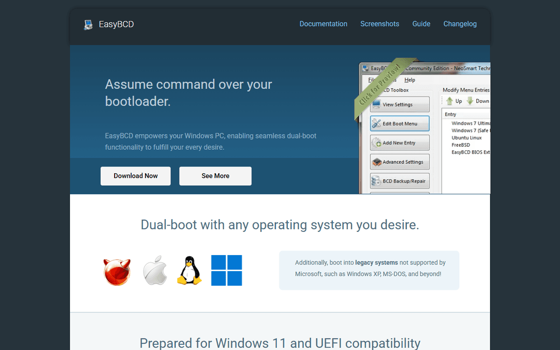Click heading 'Dual-boot with any operating system'
560x350 pixels.
pyautogui.click(x=280, y=225)
